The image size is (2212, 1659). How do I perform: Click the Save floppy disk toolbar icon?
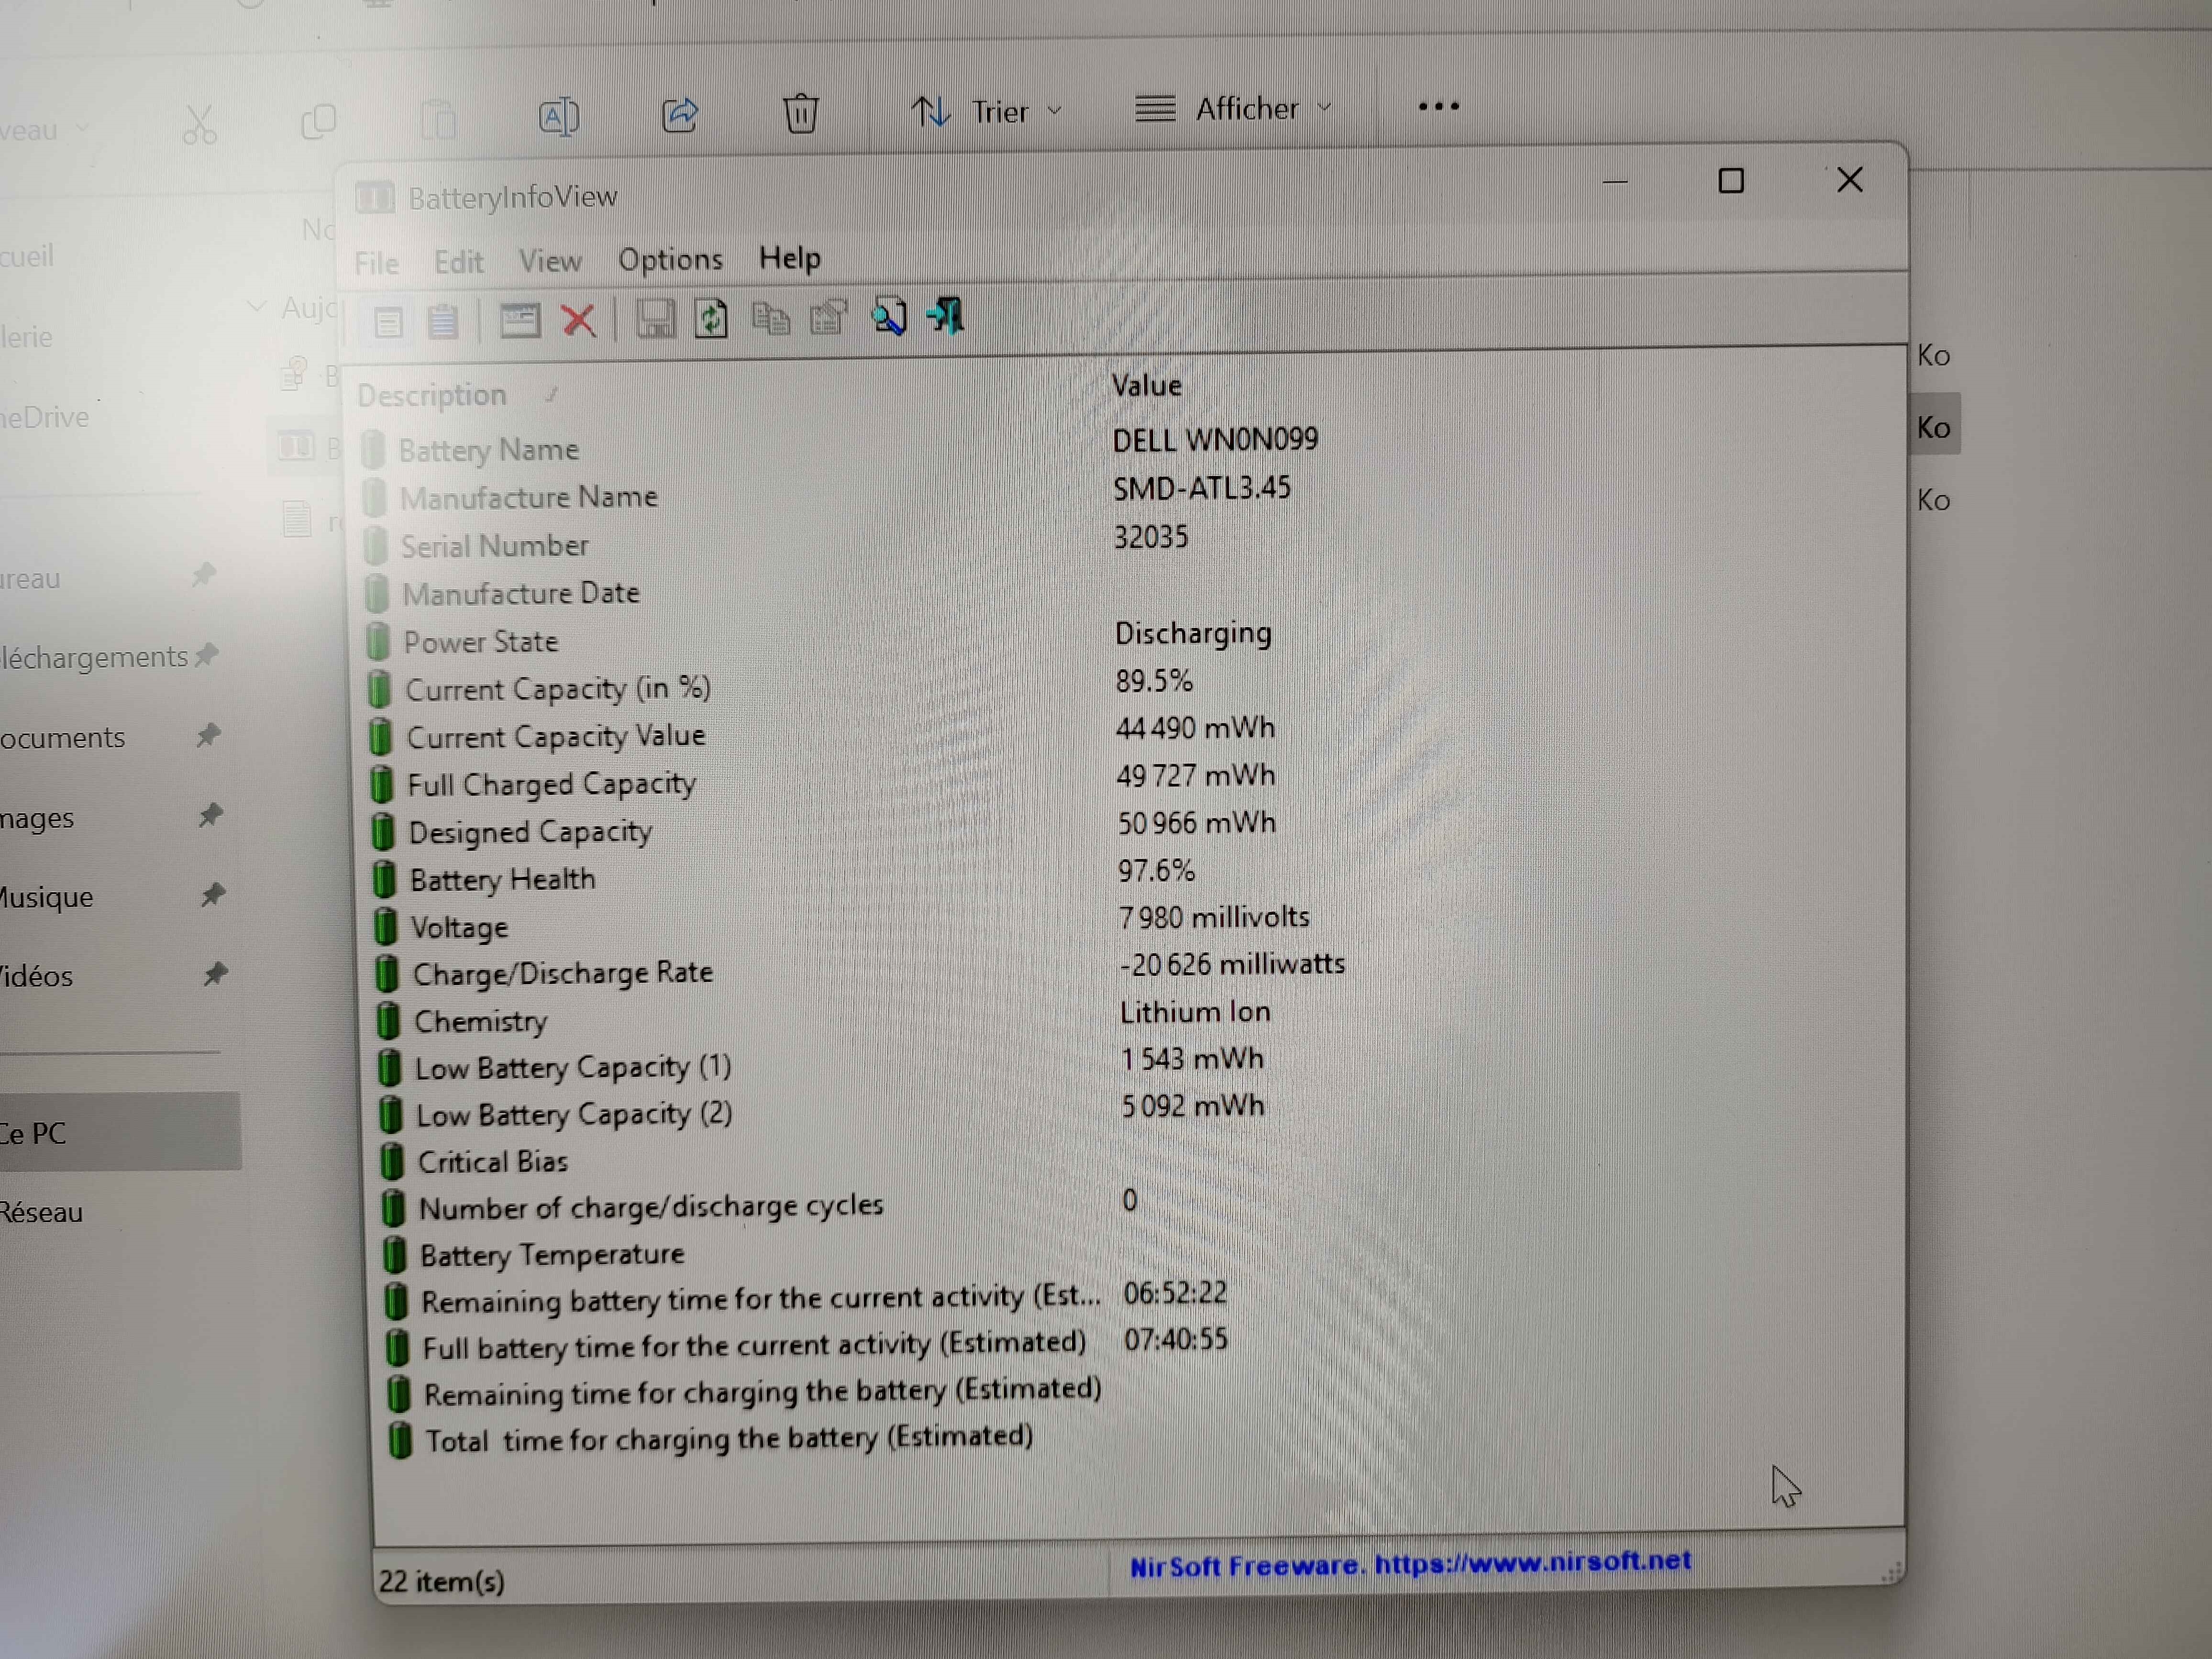(x=655, y=319)
